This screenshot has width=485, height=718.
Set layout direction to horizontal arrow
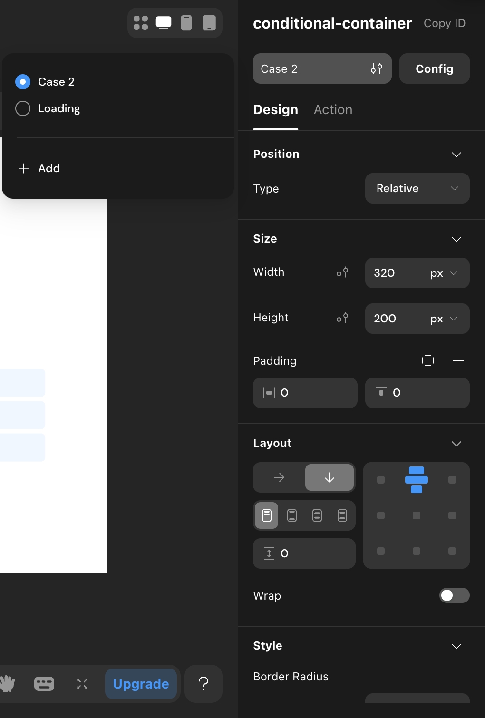click(x=279, y=477)
